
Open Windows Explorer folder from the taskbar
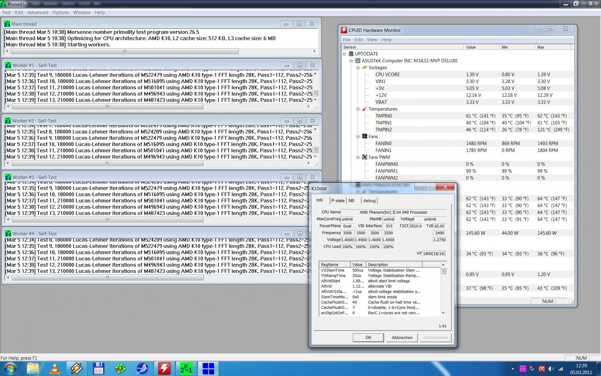point(33,369)
